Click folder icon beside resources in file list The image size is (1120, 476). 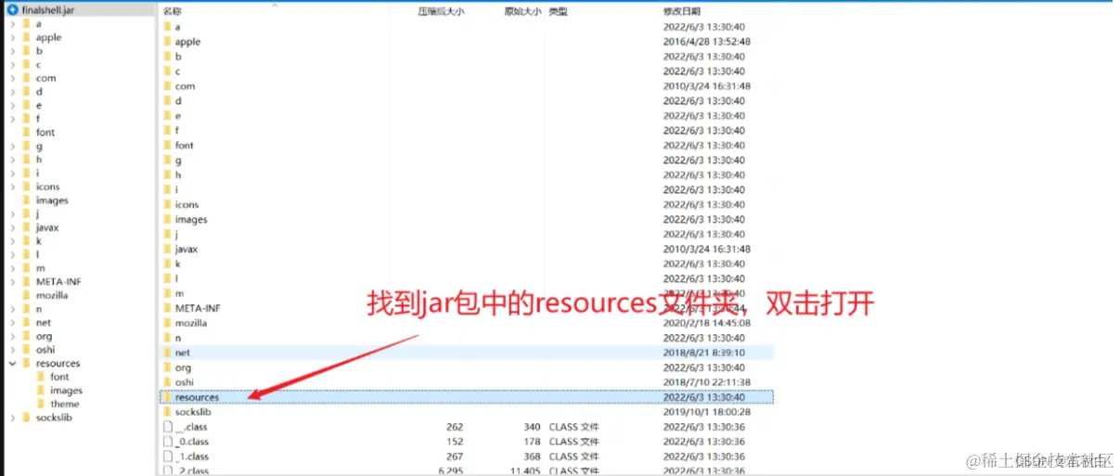point(168,398)
